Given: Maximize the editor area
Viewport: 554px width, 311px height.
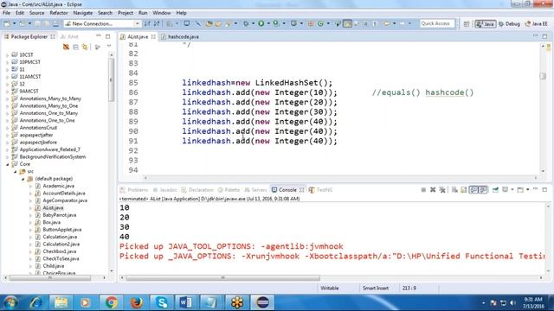Looking at the screenshot, I should pos(544,36).
